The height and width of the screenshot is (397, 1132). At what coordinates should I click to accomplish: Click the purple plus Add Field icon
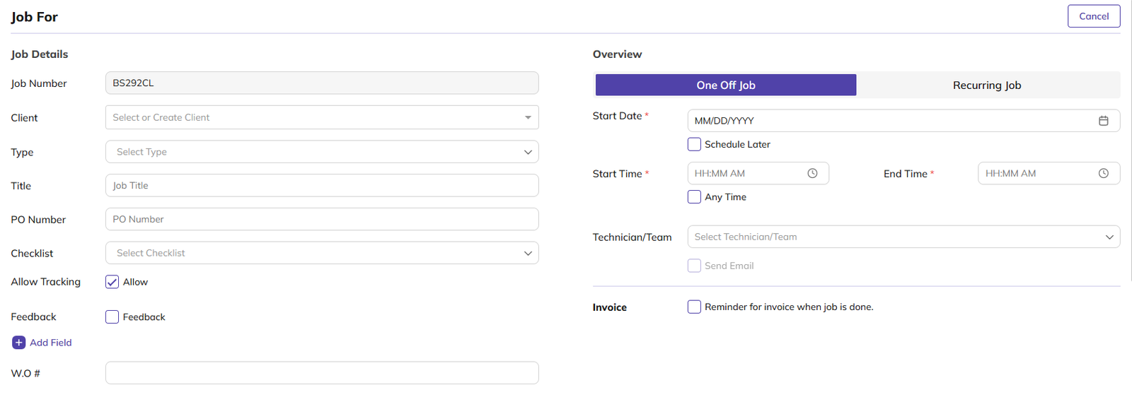pos(19,343)
